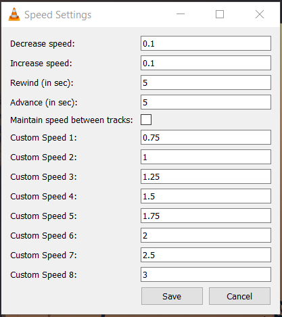Click the Custom Speed 8 input
The width and height of the screenshot is (282, 317).
click(206, 274)
